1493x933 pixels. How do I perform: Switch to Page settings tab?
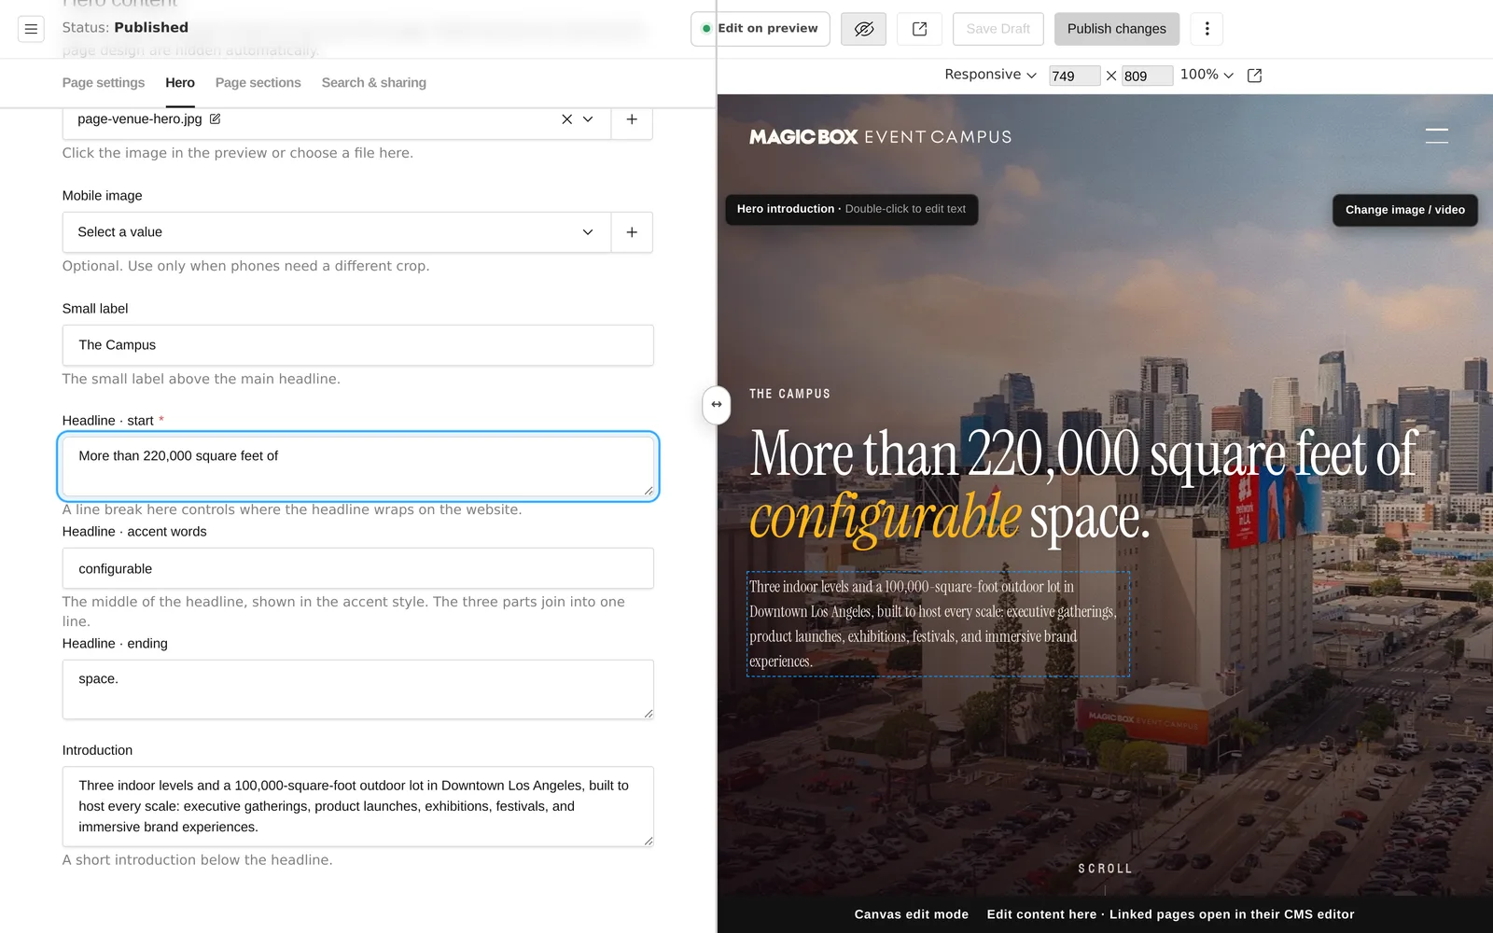tap(104, 83)
